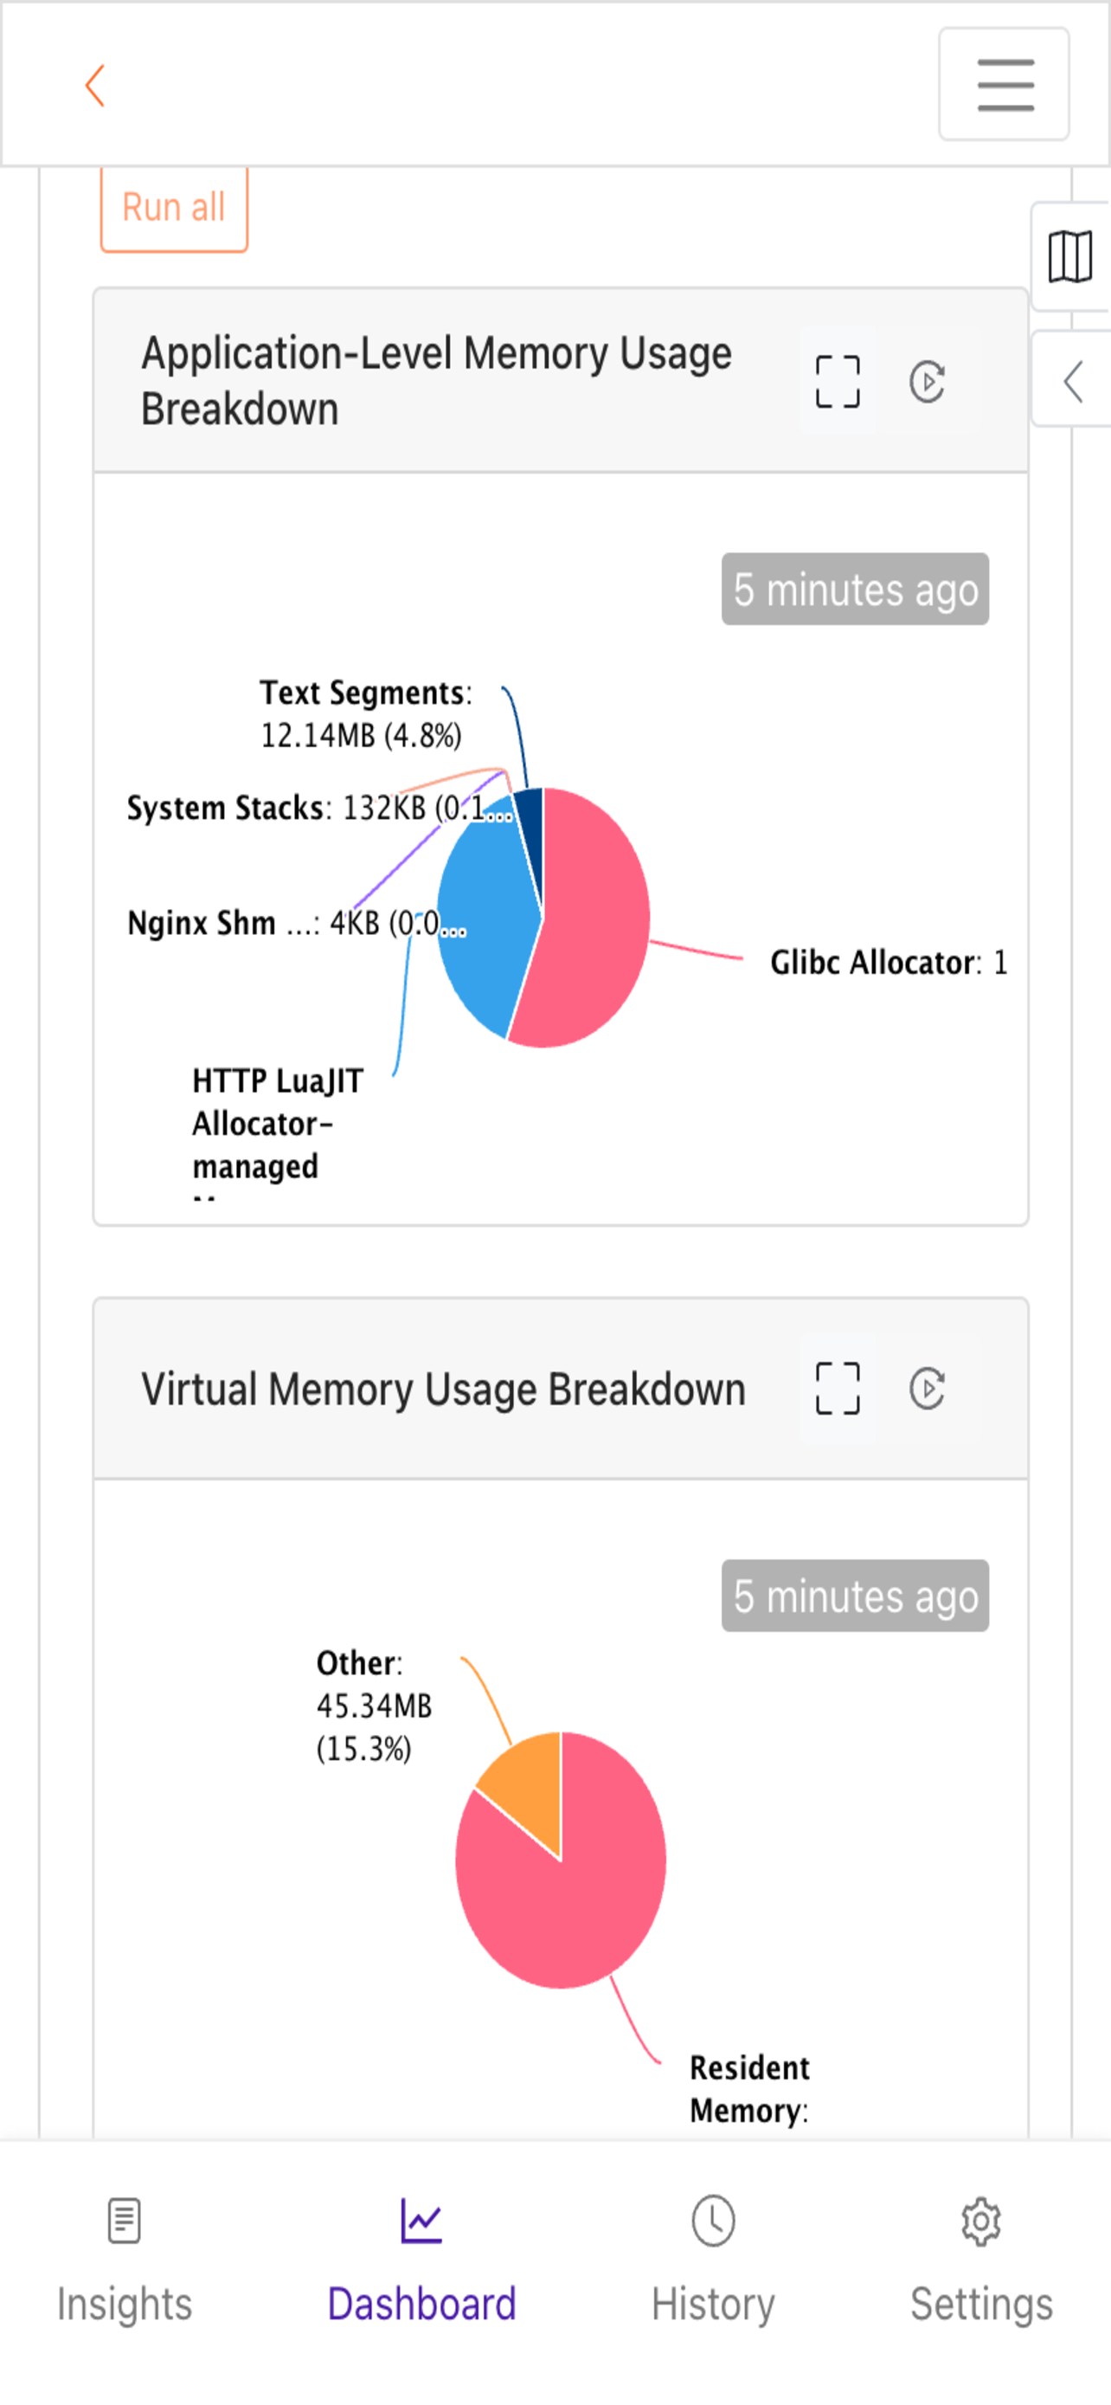
Task: Click the Run all button
Action: (x=174, y=207)
